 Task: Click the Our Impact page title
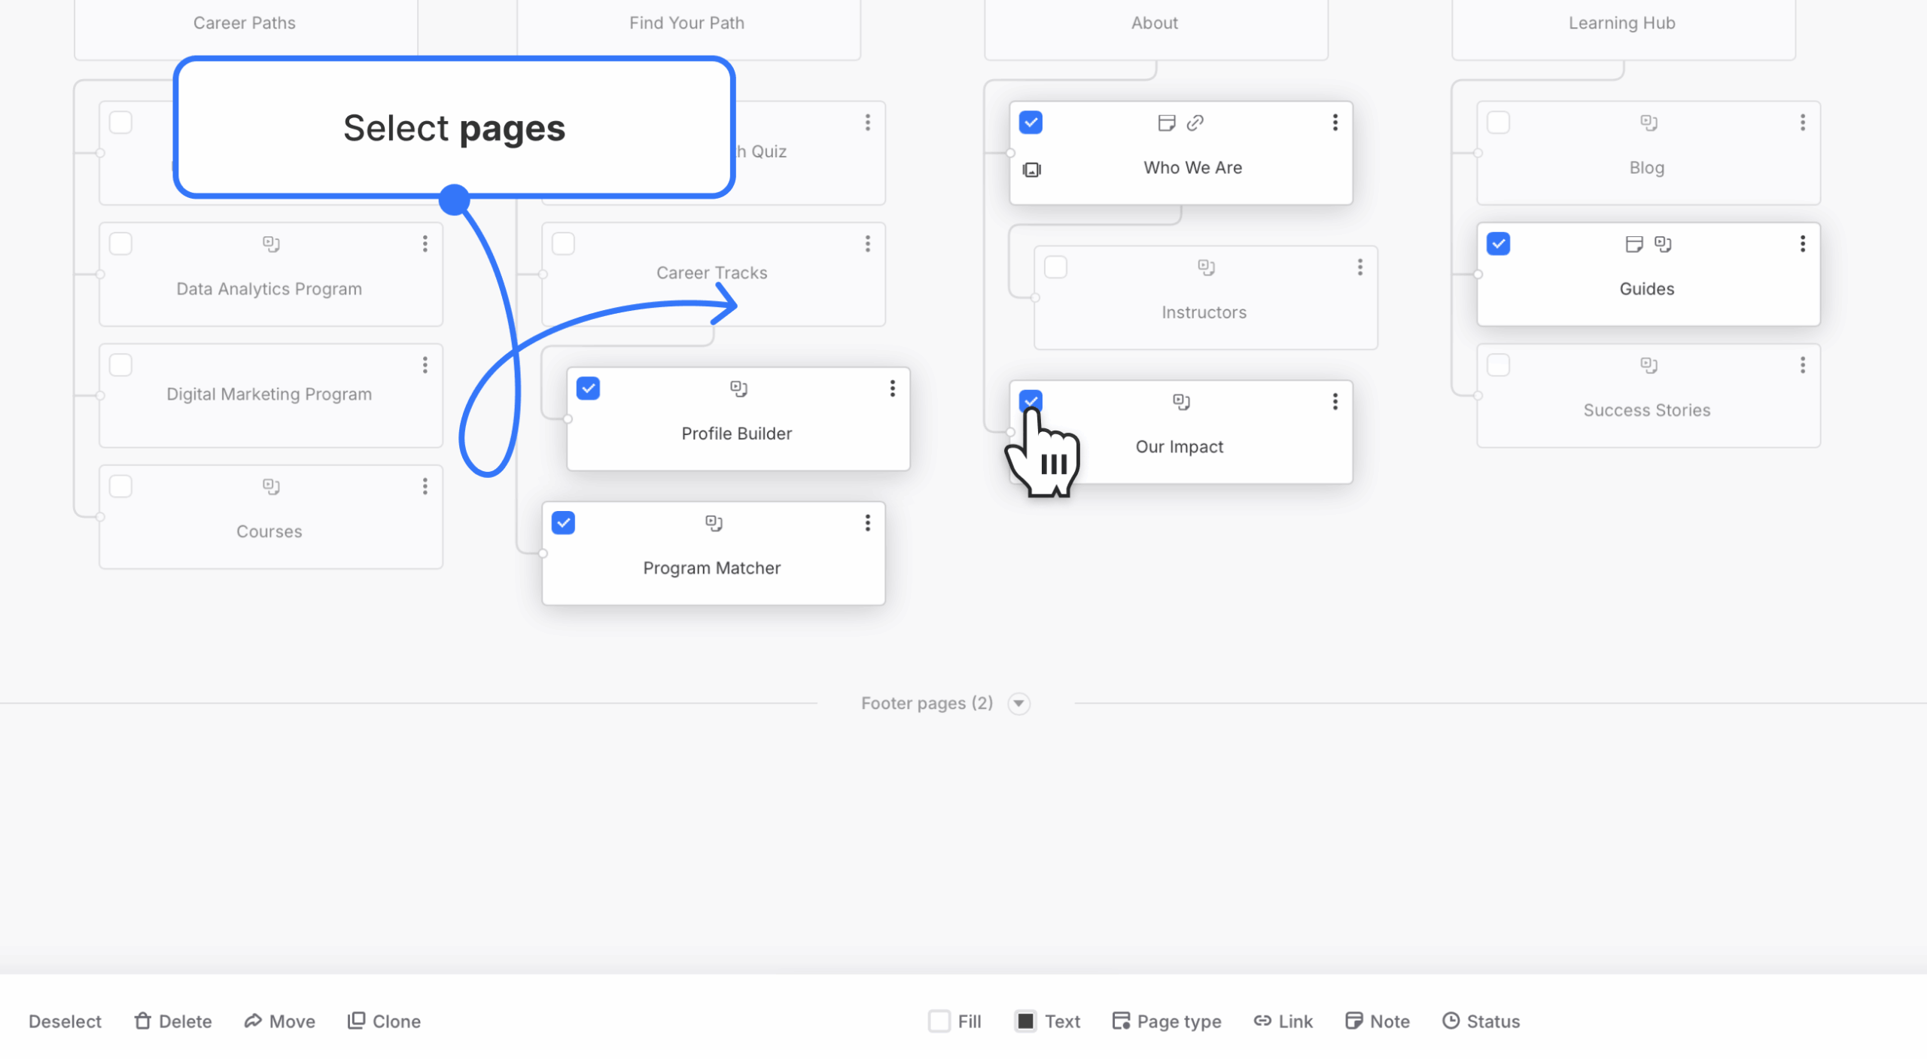pyautogui.click(x=1180, y=447)
